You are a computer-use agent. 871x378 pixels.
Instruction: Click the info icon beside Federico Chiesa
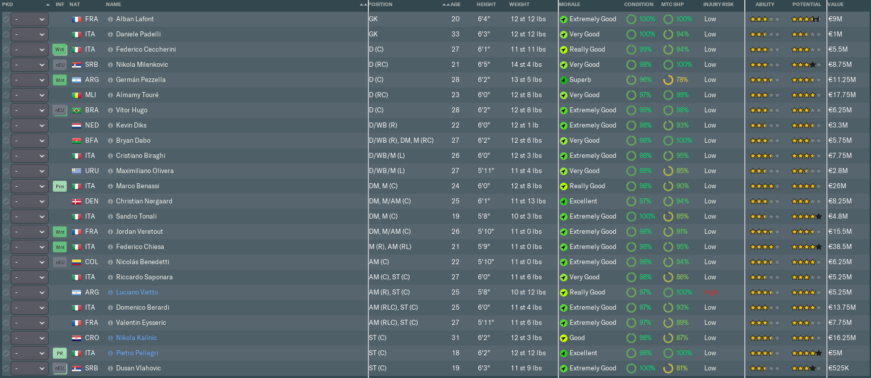click(110, 247)
